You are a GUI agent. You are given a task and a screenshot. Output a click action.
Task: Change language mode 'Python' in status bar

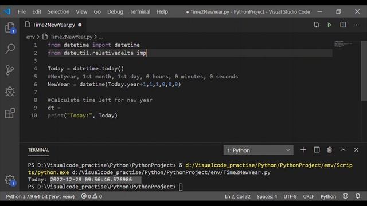tap(328, 196)
